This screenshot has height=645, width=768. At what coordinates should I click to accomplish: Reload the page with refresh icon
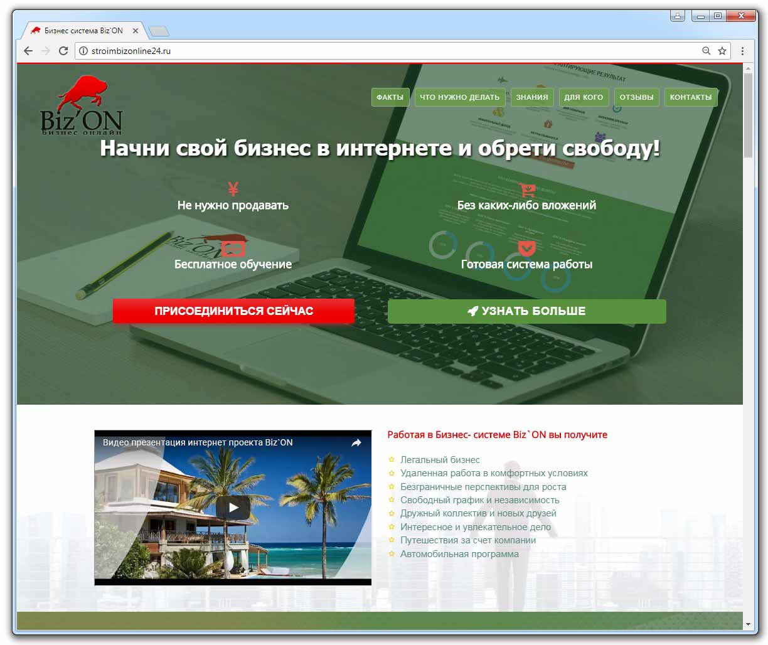(x=63, y=51)
